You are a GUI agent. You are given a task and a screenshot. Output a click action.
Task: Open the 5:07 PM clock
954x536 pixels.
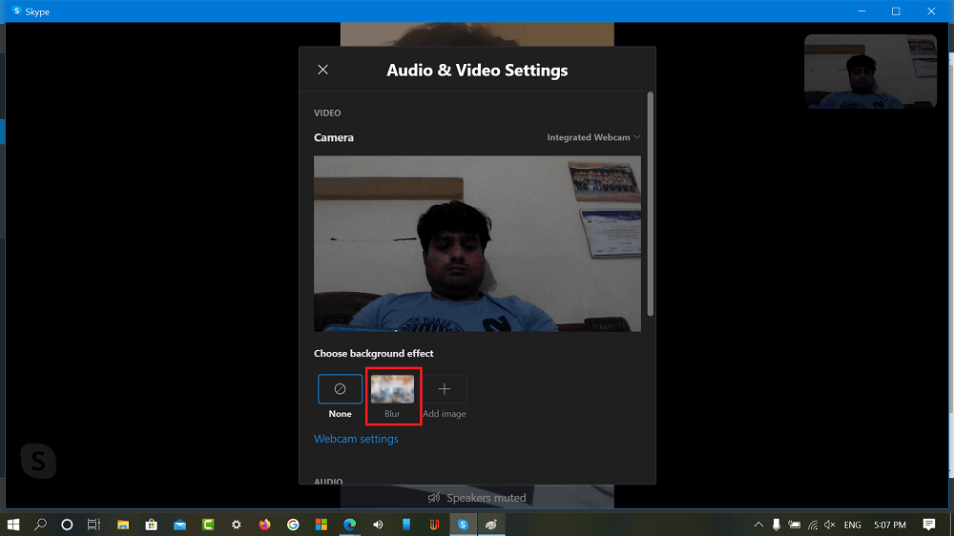pos(890,525)
